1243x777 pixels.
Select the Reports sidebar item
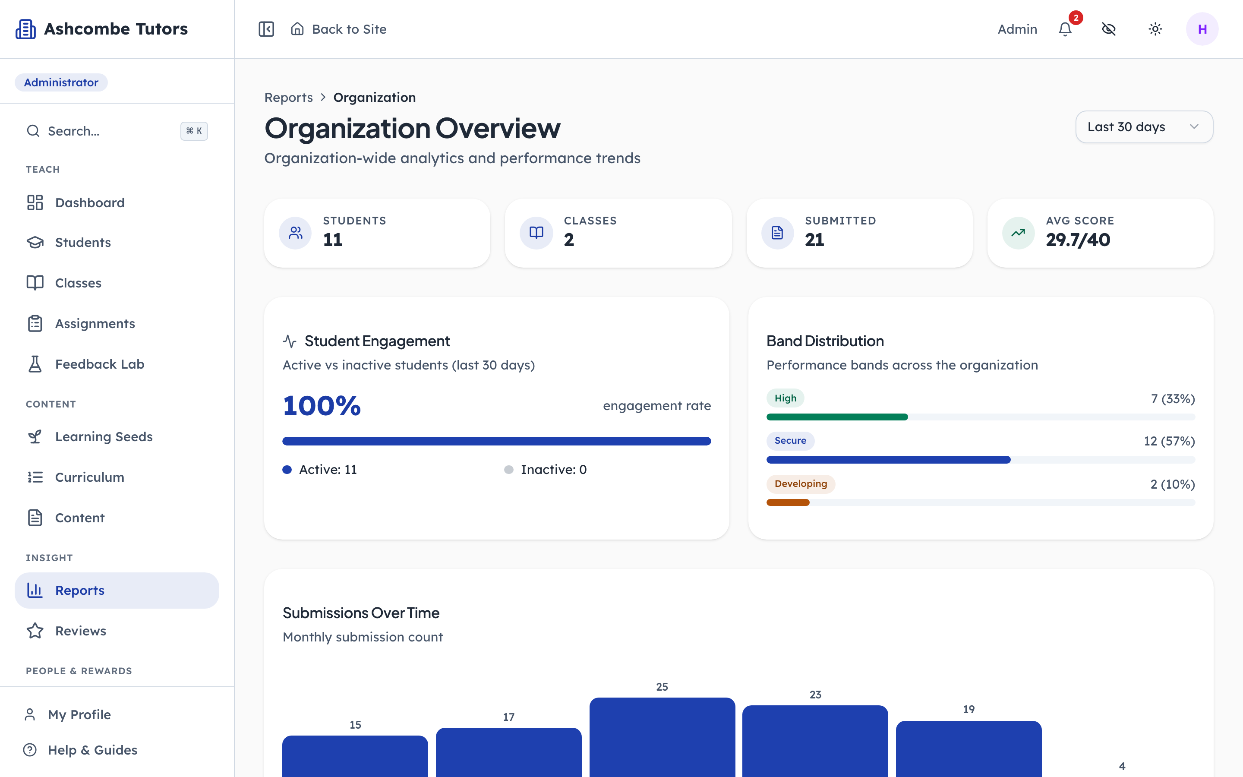[x=117, y=591]
